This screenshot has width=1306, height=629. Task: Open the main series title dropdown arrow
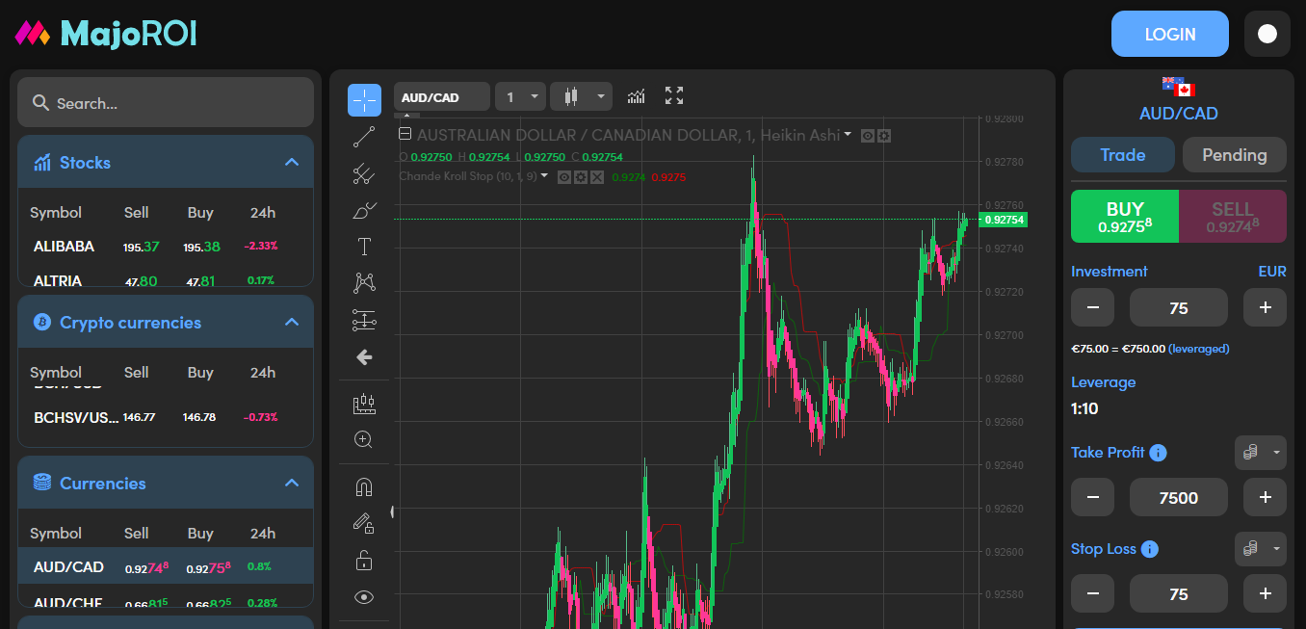pos(848,136)
